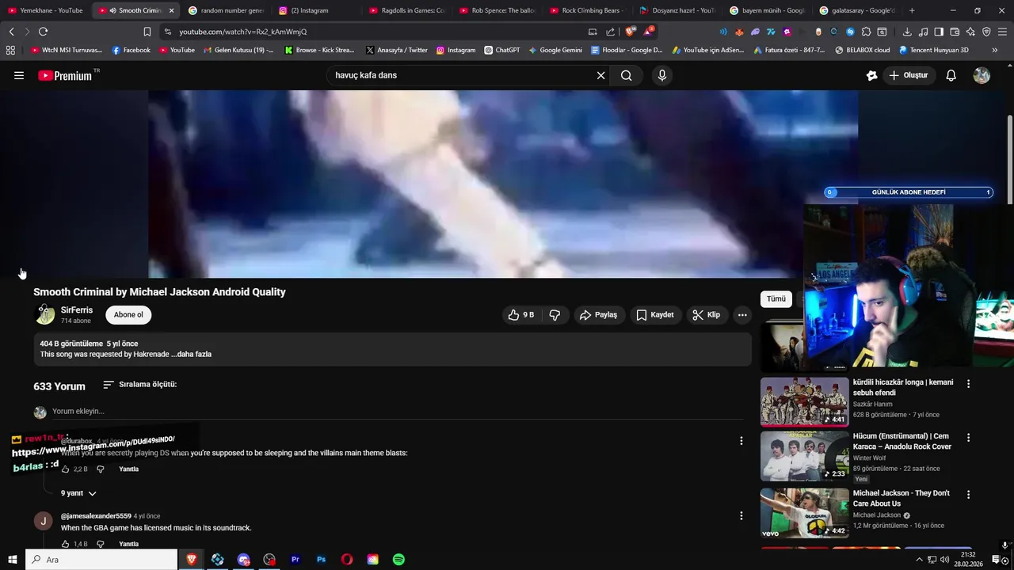
Task: Open Photoshop from the taskbar
Action: click(321, 560)
